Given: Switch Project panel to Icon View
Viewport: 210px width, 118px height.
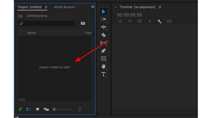Looking at the screenshot, I should tap(37, 109).
